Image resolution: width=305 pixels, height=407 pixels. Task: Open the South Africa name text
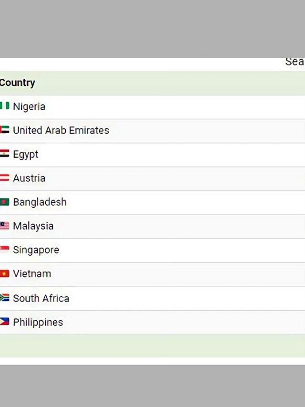[x=41, y=298]
